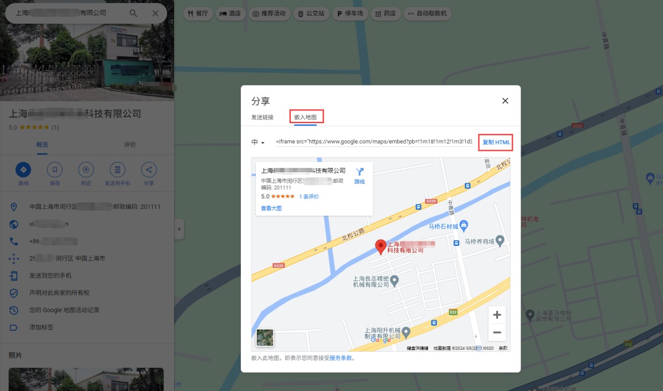Viewport: 663px width, 391px height.
Task: Select the 嵌入地图 tab
Action: click(x=306, y=117)
